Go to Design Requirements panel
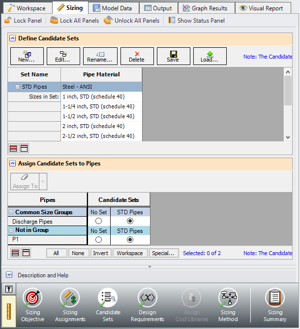 click(147, 305)
